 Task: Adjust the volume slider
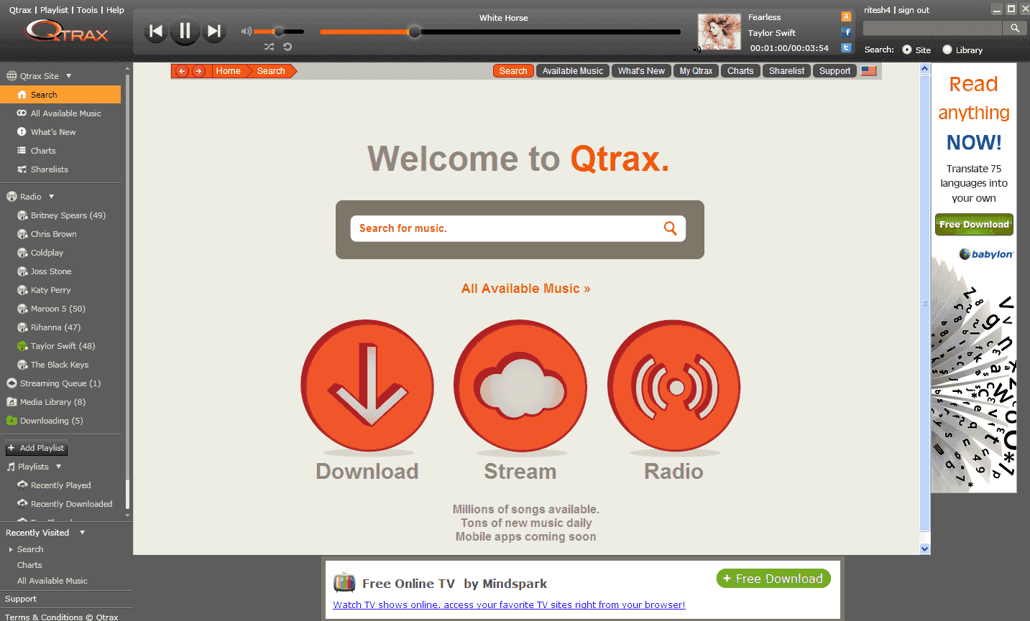coord(277,31)
